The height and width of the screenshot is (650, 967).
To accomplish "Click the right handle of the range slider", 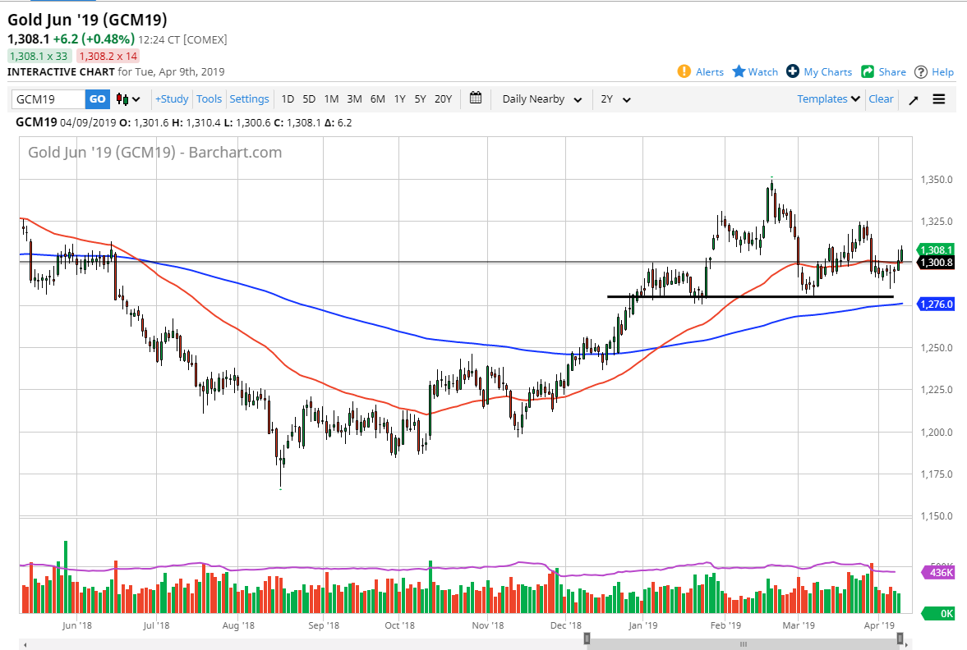I will pos(900,639).
